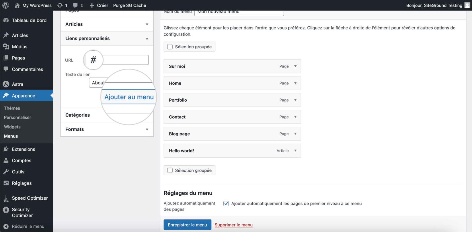
Task: Click Créer in the admin bar
Action: [x=102, y=5]
